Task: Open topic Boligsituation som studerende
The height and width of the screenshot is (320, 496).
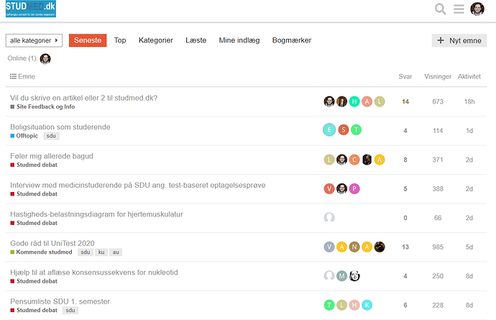Action: 60,127
